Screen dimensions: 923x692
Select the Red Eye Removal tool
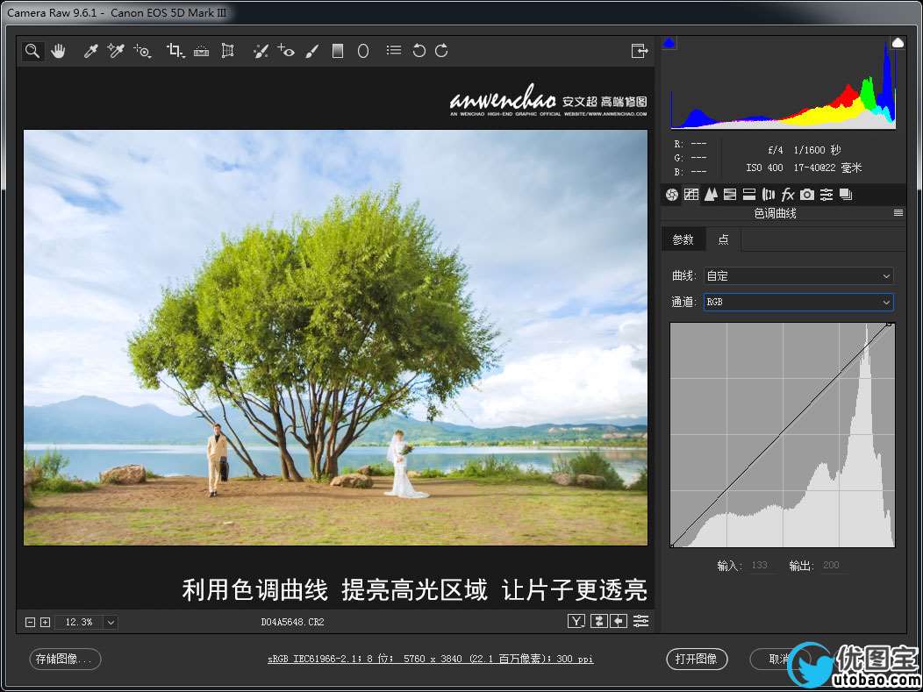[286, 51]
